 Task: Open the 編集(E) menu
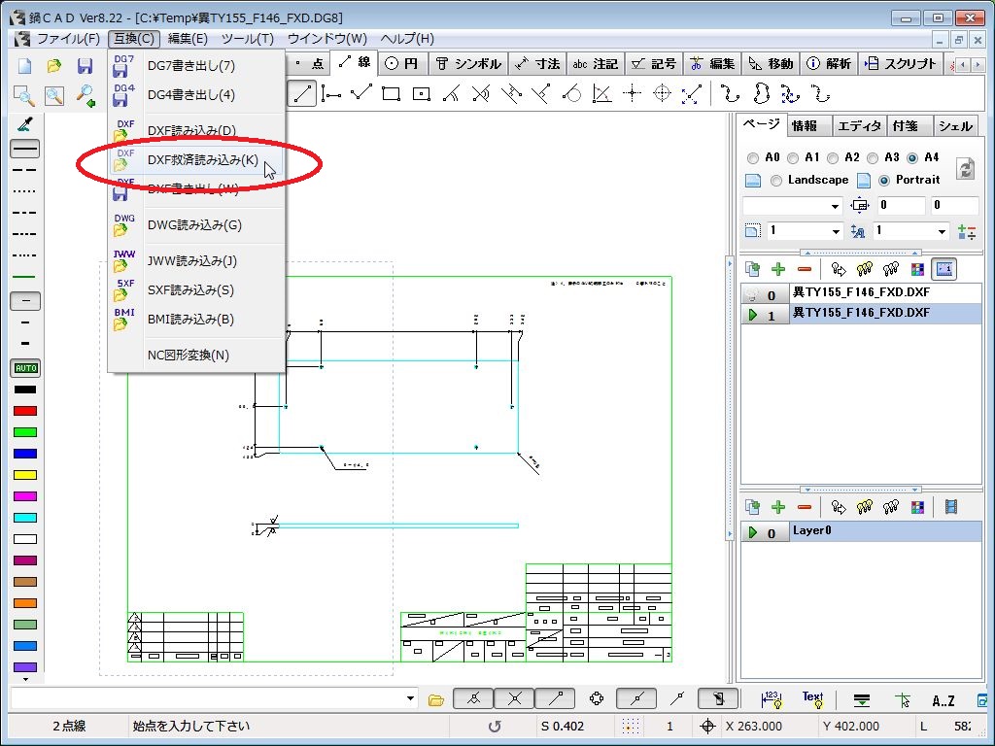188,39
